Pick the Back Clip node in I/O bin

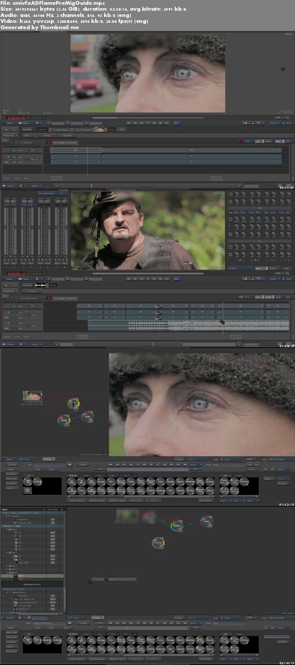(28, 491)
